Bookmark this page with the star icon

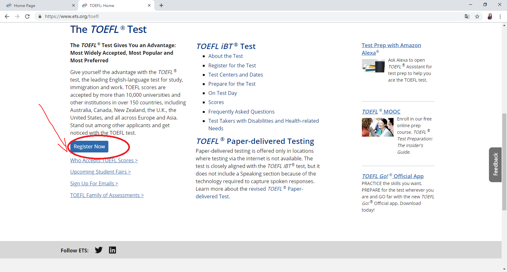coord(477,16)
